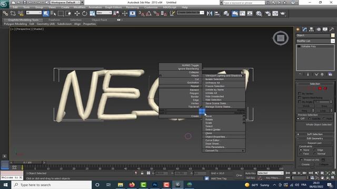Click the time slider 0/100 handle
This screenshot has height=189, width=337.
(27, 163)
